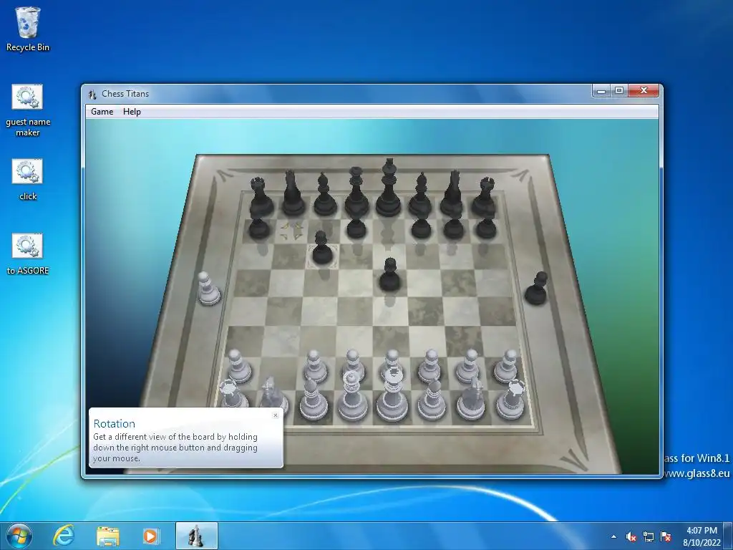Close the Rotation tip popup
This screenshot has width=733, height=550.
(276, 415)
